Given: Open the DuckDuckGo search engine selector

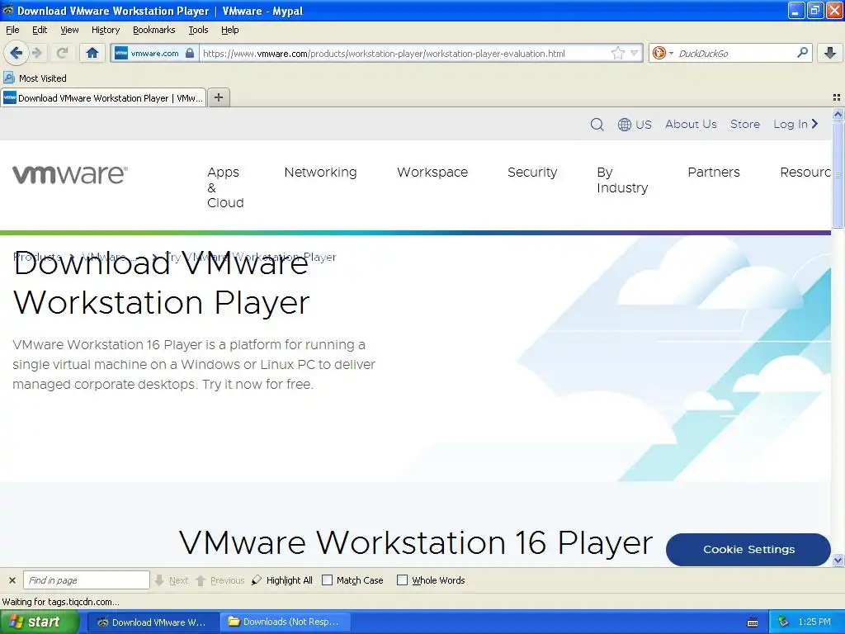Looking at the screenshot, I should pos(663,53).
